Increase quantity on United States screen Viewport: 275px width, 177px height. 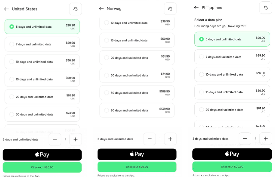pyautogui.click(x=75, y=139)
